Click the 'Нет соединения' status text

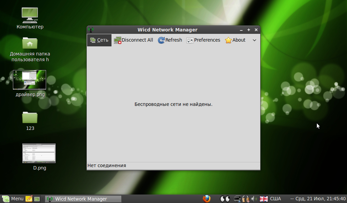tap(107, 165)
